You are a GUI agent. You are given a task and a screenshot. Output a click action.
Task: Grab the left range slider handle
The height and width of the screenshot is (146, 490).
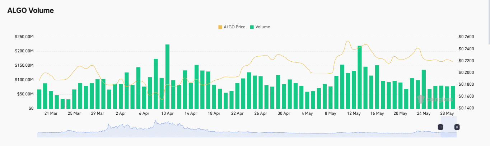coord(440,127)
